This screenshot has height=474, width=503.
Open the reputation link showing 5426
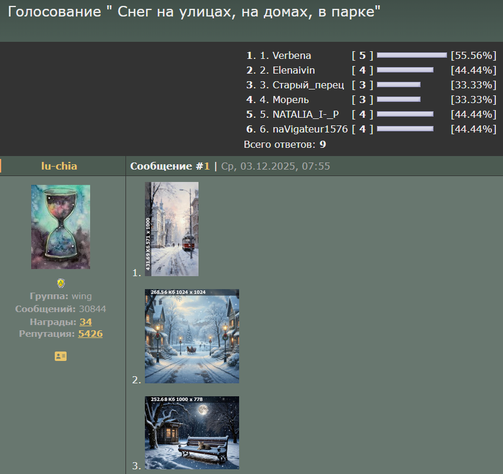90,333
